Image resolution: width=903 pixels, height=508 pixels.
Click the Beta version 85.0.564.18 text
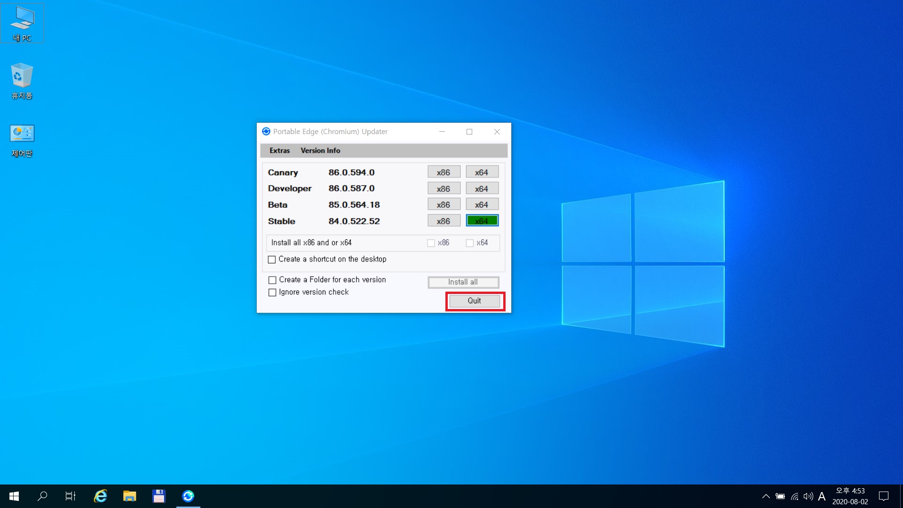coord(354,205)
